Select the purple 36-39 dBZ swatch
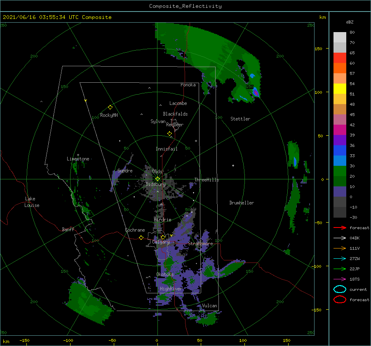 point(340,140)
